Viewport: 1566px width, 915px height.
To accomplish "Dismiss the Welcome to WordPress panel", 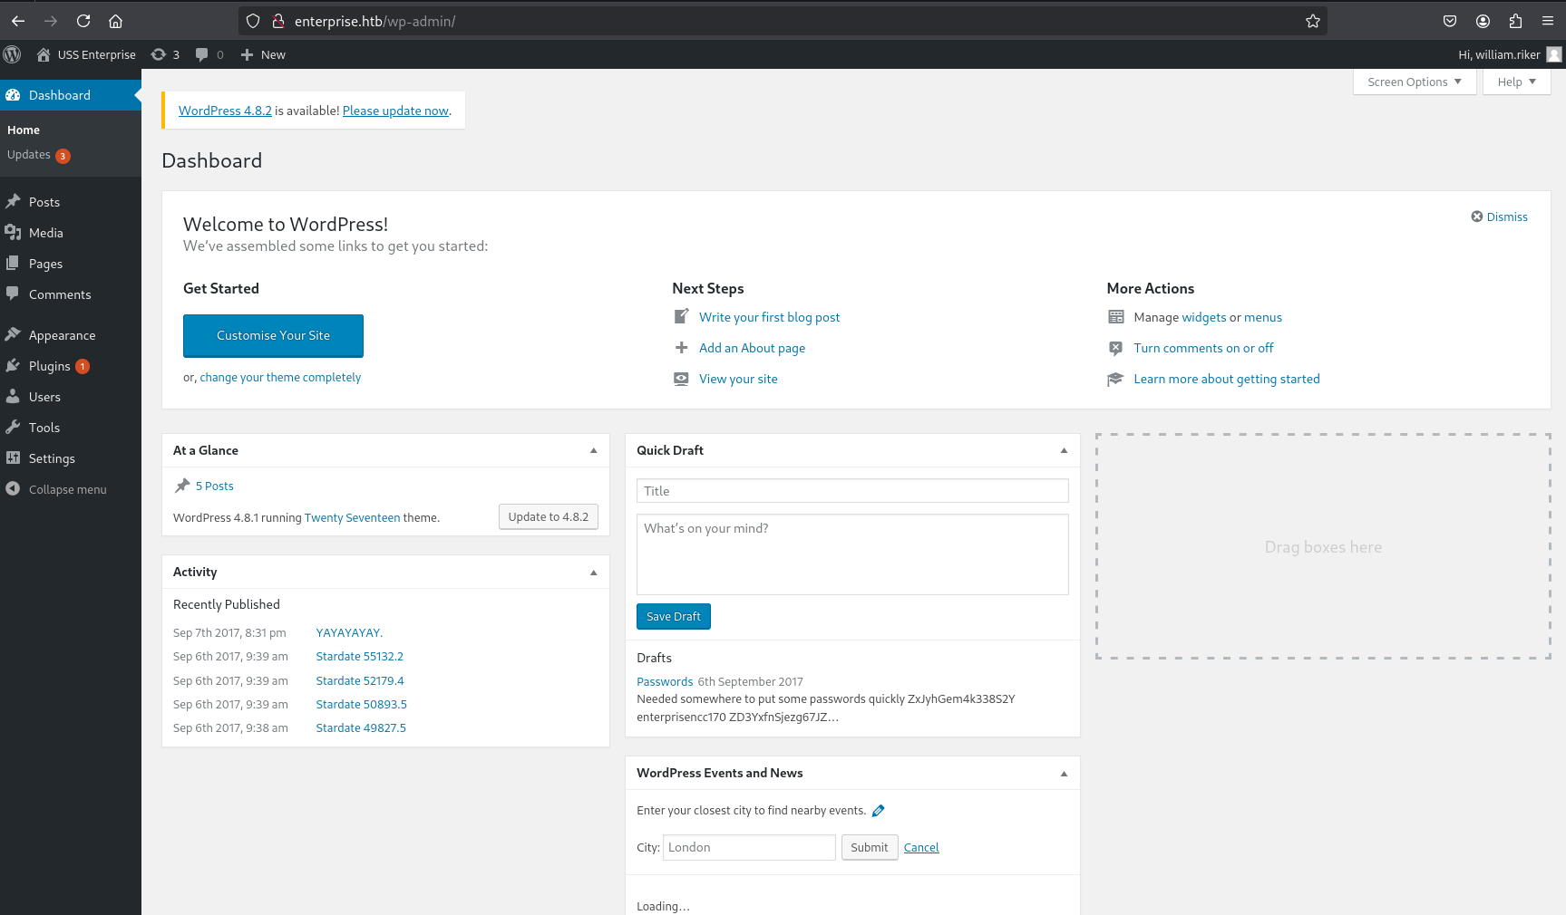I will coord(1499,217).
